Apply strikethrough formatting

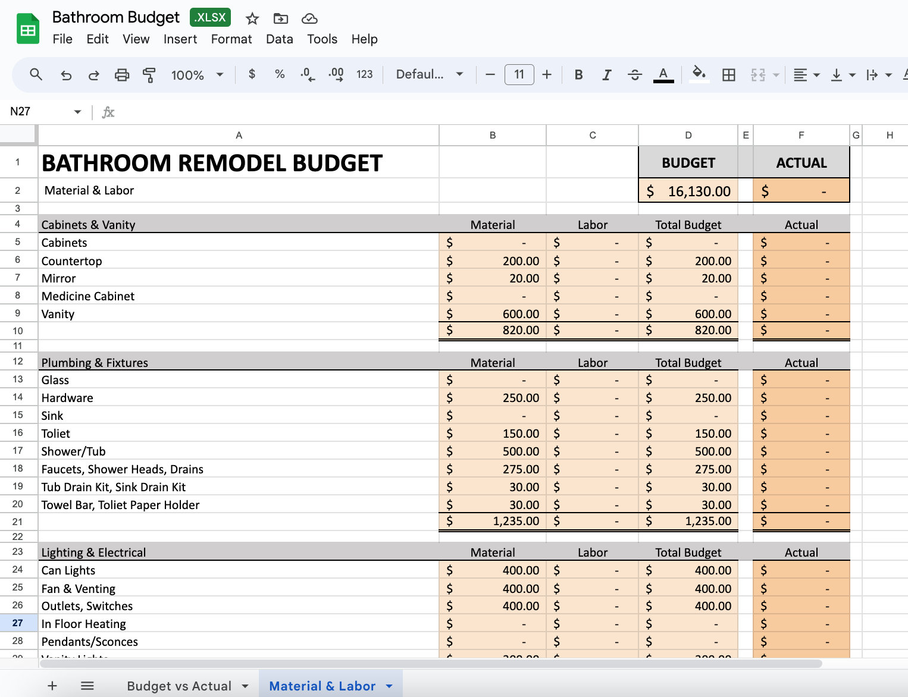tap(635, 74)
